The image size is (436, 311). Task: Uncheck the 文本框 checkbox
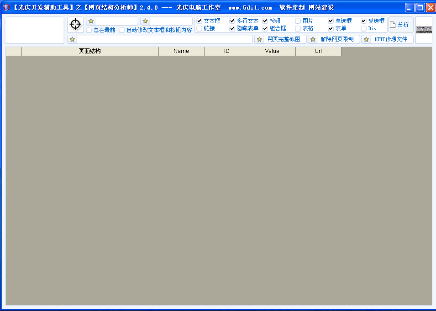200,21
